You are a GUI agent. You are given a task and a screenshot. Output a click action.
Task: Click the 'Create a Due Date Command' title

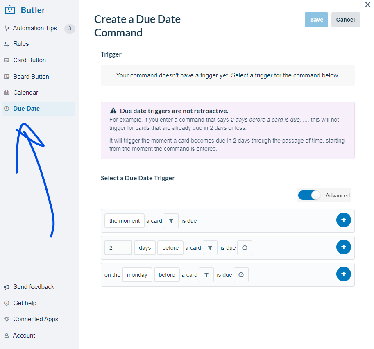coord(137,26)
